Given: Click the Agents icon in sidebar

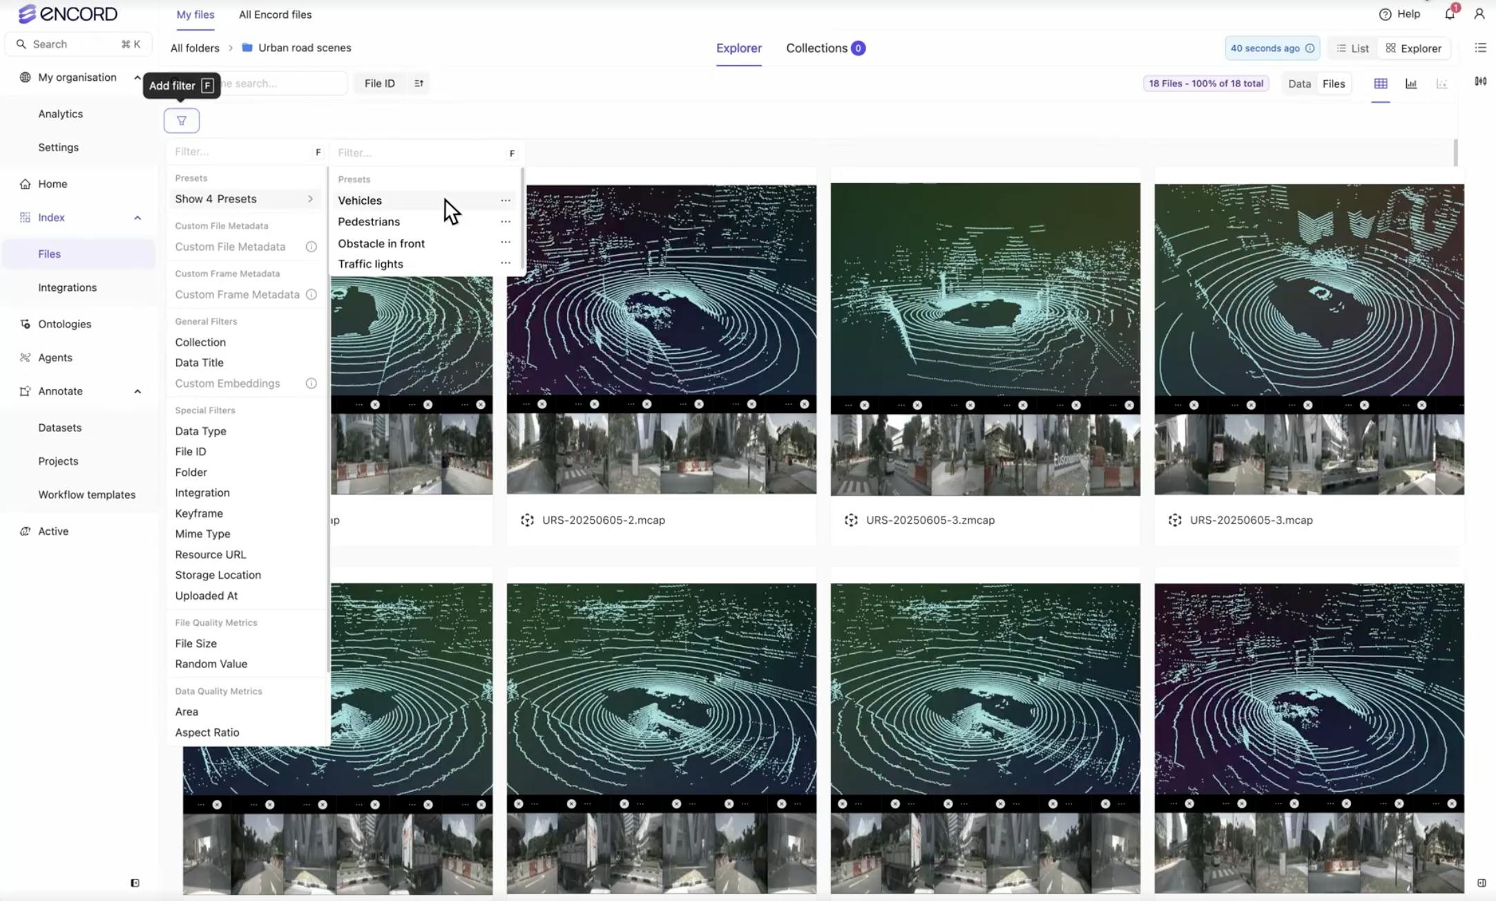Looking at the screenshot, I should pyautogui.click(x=25, y=357).
